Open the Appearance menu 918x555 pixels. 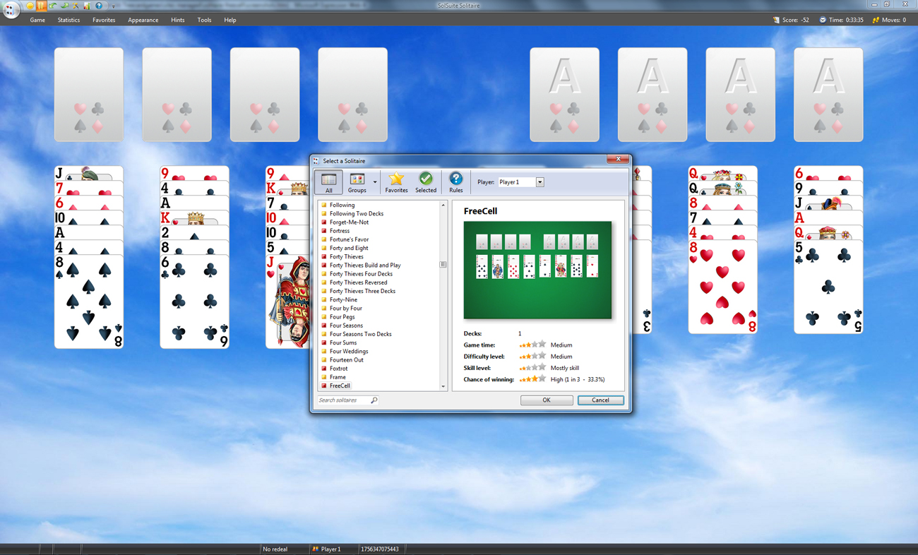[x=143, y=20]
